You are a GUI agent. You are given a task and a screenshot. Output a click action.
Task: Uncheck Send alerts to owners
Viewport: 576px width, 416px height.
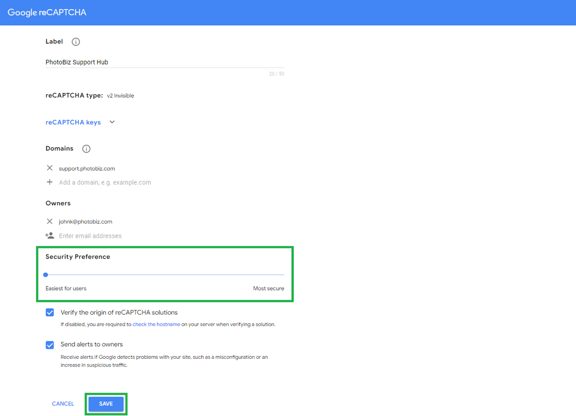(50, 345)
